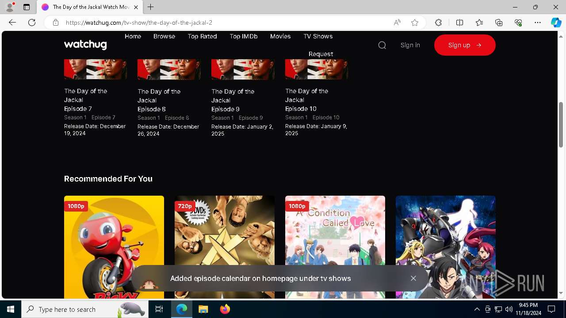Open File Explorer on taskbar
This screenshot has height=318, width=566.
tap(203, 309)
